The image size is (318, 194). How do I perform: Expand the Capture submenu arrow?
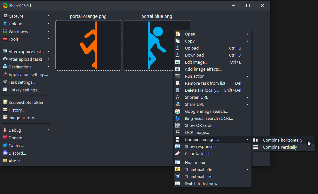pos(48,16)
